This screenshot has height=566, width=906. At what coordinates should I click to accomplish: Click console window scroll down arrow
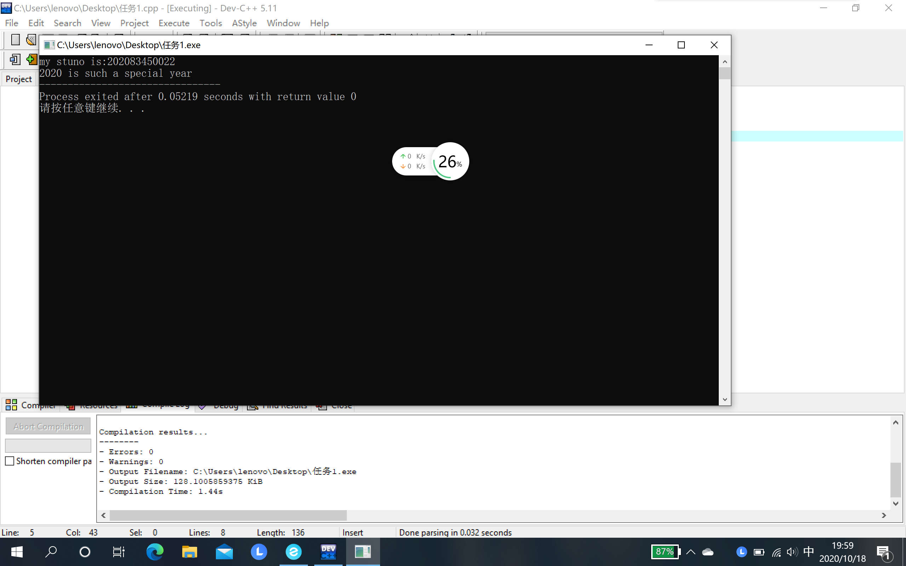coord(725,399)
